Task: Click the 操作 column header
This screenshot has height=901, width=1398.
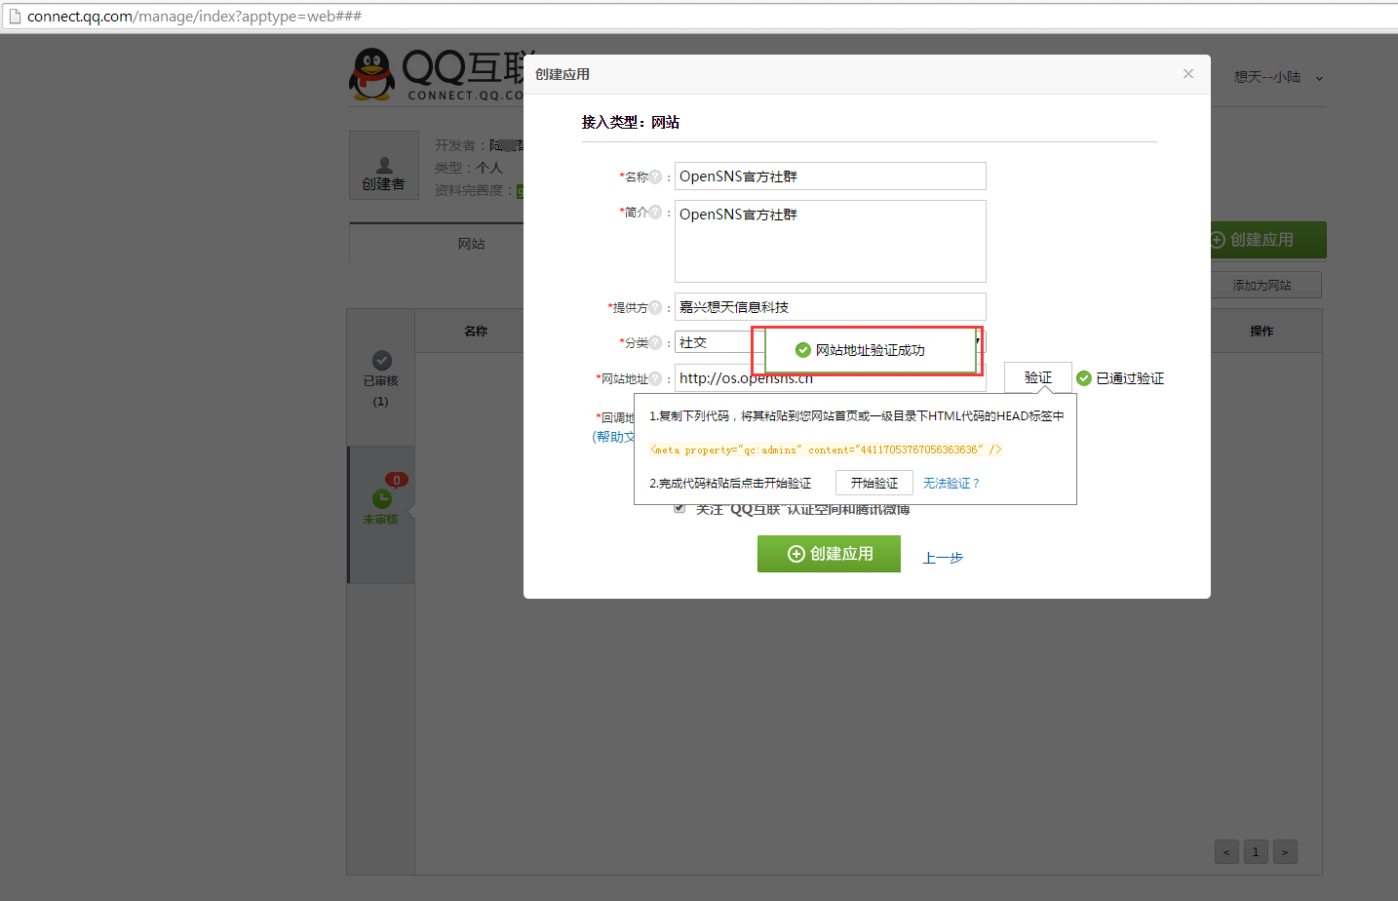Action: 1262,332
